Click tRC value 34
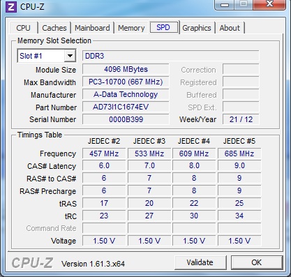 click(x=239, y=216)
